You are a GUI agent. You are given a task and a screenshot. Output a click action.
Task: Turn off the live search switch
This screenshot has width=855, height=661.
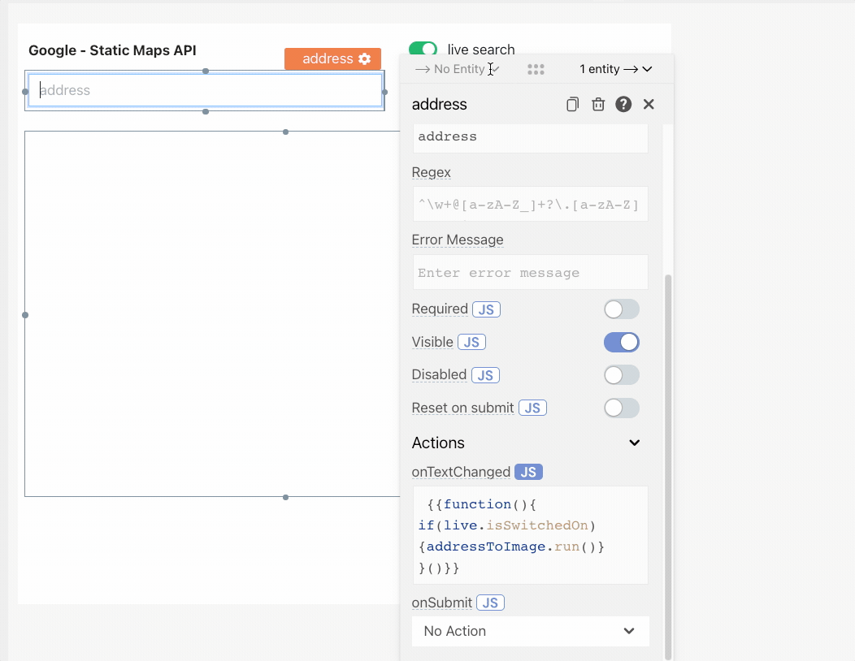click(x=423, y=50)
